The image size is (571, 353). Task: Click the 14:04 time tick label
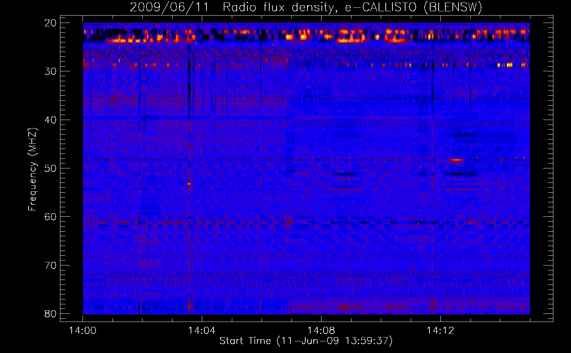pos(202,331)
